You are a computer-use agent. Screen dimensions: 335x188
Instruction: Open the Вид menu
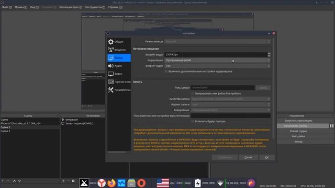tap(34, 7)
